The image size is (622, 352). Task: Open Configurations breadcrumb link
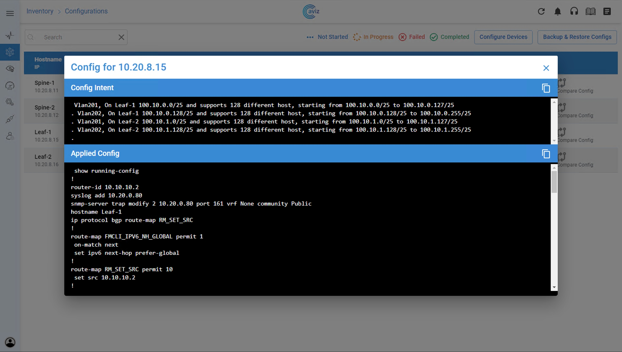86,11
